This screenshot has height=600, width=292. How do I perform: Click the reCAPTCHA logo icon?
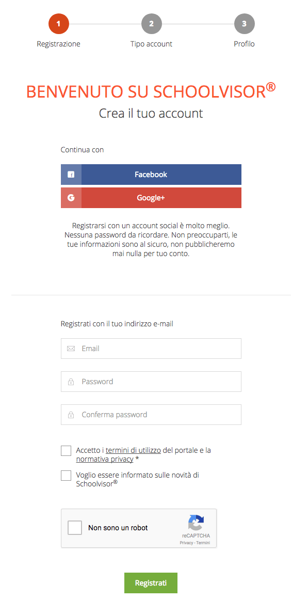pyautogui.click(x=196, y=523)
